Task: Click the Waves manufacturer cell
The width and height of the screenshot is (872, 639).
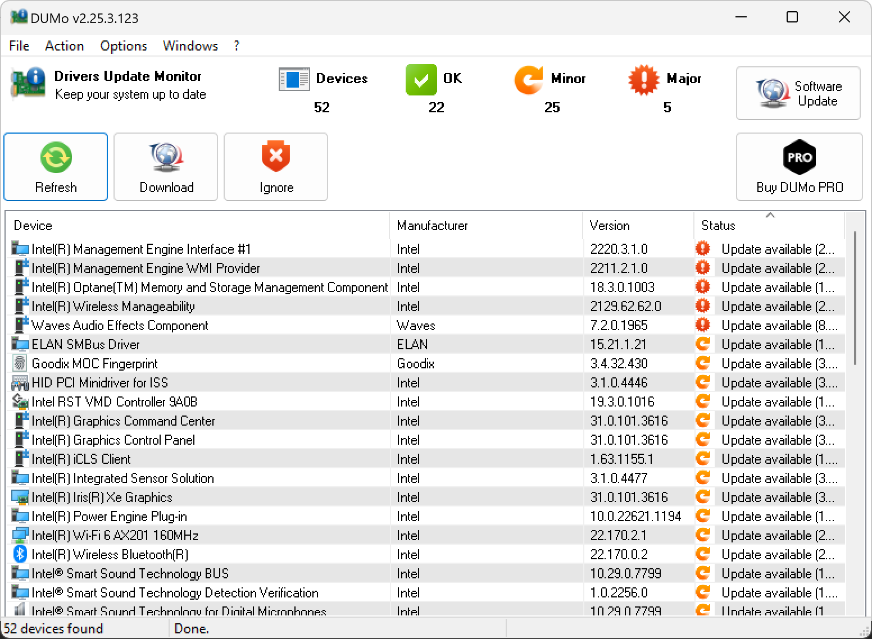Action: (416, 325)
